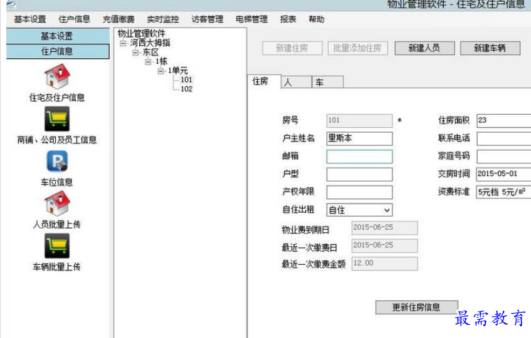Click the 房号 field showing 101
The image size is (531, 338).
point(359,121)
